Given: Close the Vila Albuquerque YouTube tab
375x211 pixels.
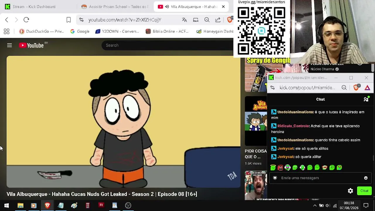Looking at the screenshot, I should pos(223,6).
